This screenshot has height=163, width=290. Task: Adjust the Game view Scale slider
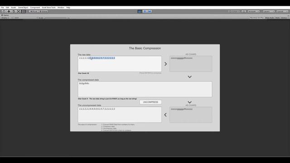tap(55, 18)
